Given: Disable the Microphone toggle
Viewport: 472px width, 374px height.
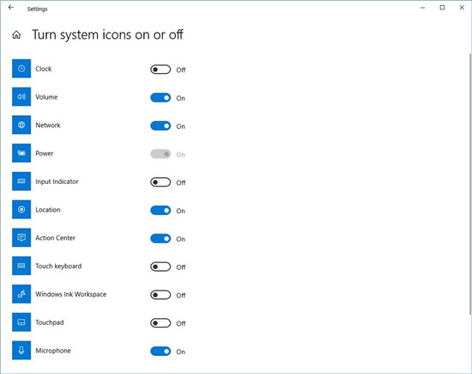Looking at the screenshot, I should click(160, 352).
